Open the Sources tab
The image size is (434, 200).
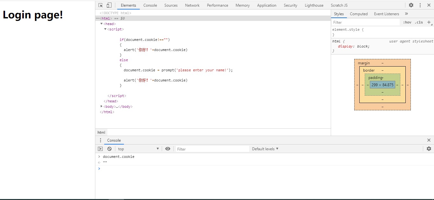(171, 5)
